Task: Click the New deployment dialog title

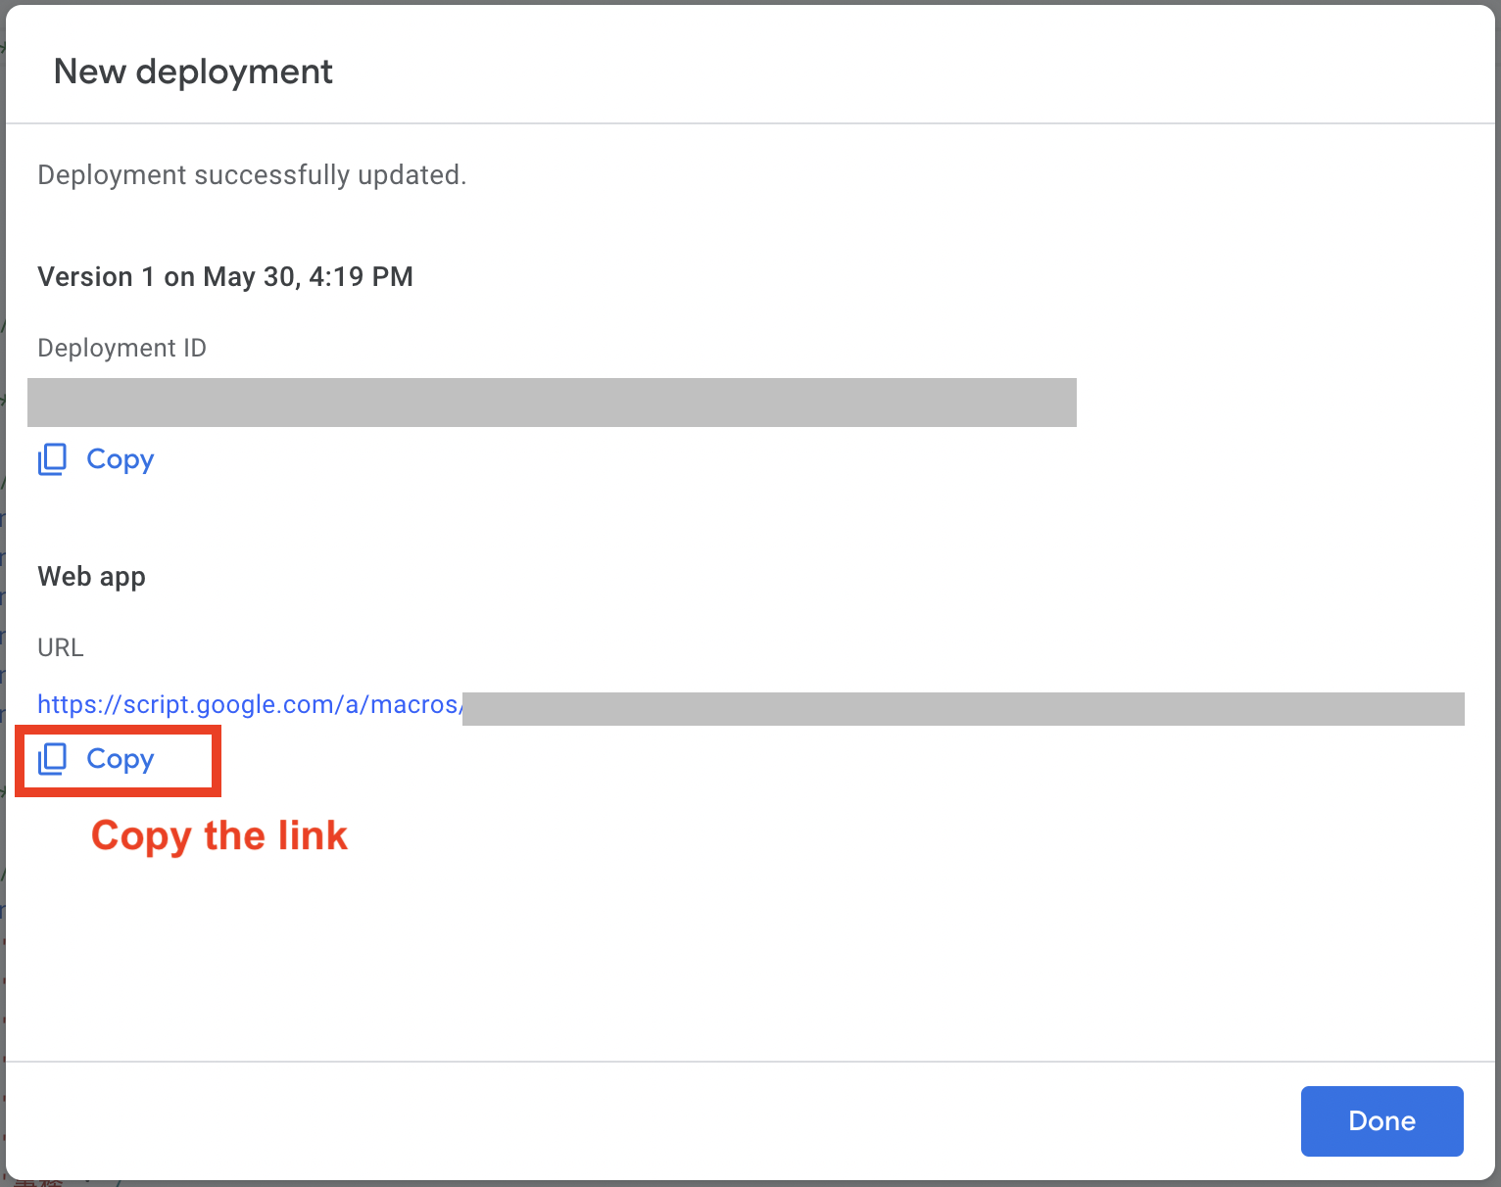Action: [192, 71]
